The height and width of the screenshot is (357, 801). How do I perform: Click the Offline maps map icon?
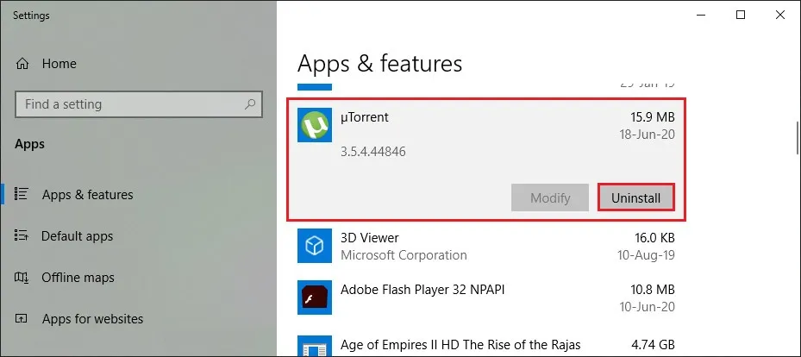tap(22, 278)
